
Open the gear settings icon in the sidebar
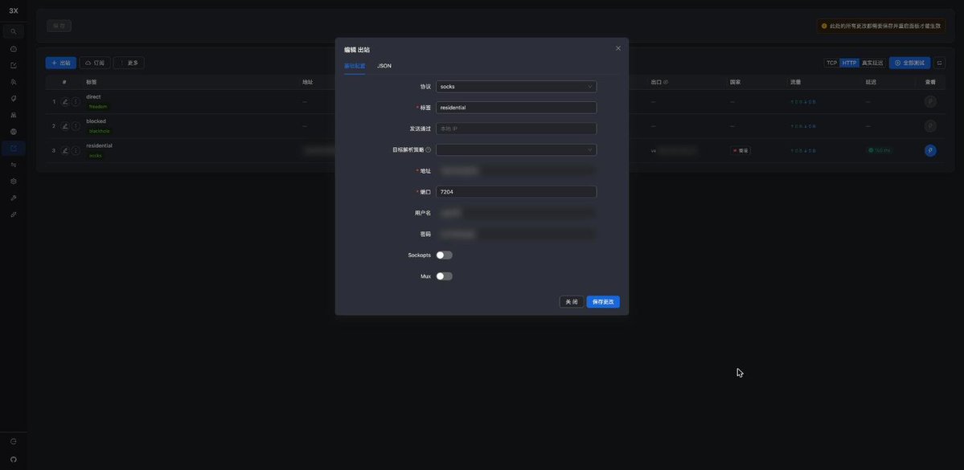(x=14, y=182)
